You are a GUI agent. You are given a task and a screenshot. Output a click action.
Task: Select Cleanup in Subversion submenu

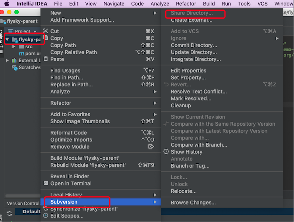222,106
